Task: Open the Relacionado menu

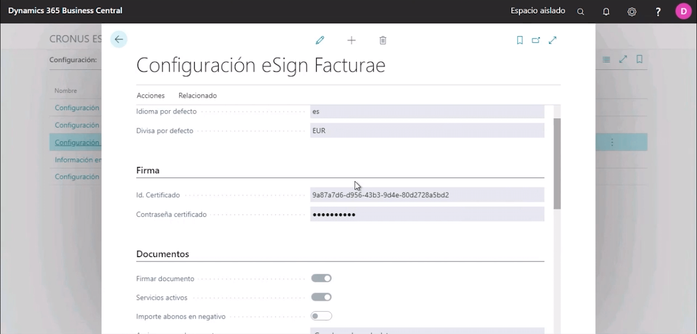Action: coord(197,95)
